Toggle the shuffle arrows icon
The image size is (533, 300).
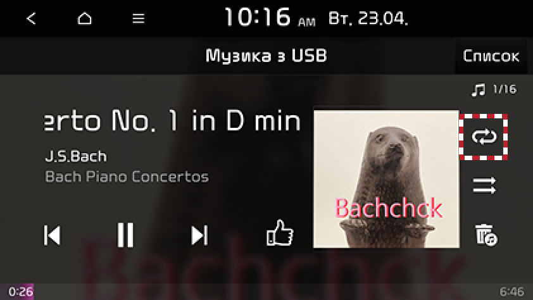point(484,185)
